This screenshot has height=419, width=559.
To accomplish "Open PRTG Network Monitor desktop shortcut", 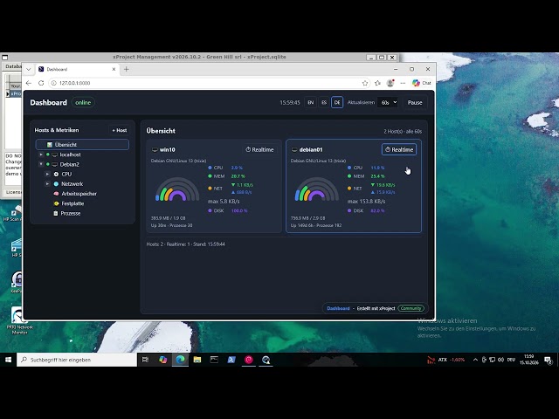I will 18,320.
